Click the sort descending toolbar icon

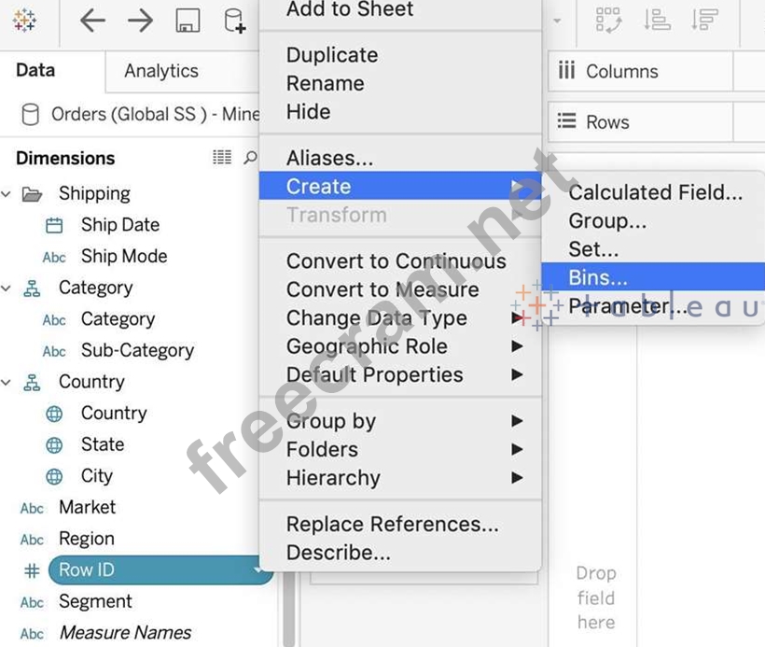(705, 21)
